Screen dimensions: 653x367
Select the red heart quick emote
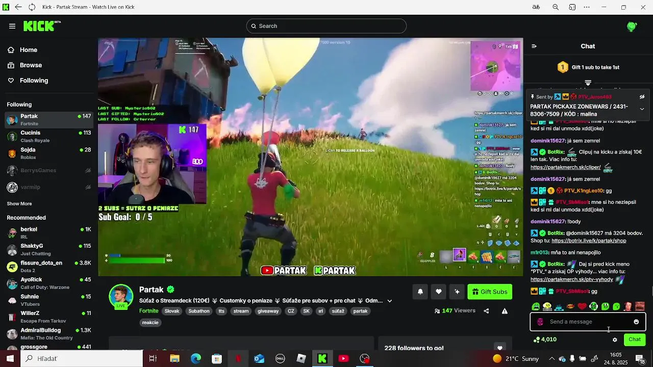tap(582, 306)
